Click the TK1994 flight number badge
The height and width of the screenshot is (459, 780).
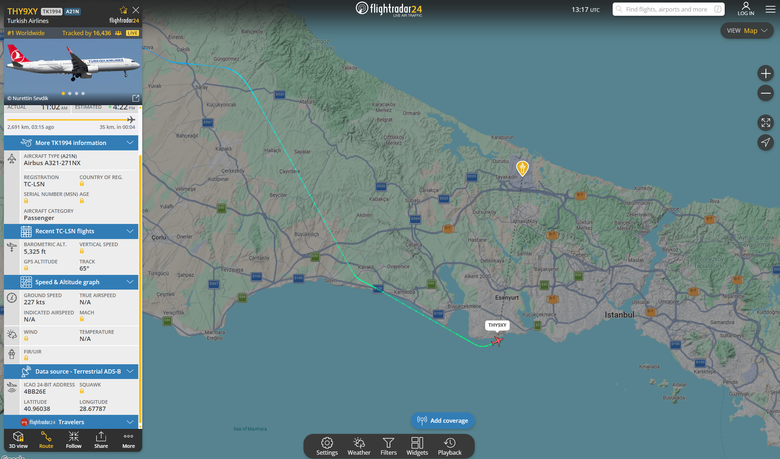click(x=52, y=11)
